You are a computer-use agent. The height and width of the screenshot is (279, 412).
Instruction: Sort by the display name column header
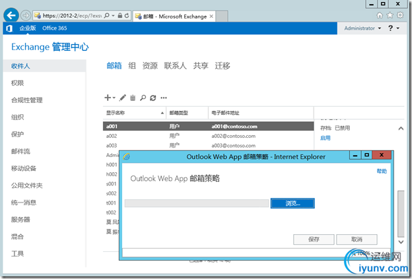tap(135, 113)
